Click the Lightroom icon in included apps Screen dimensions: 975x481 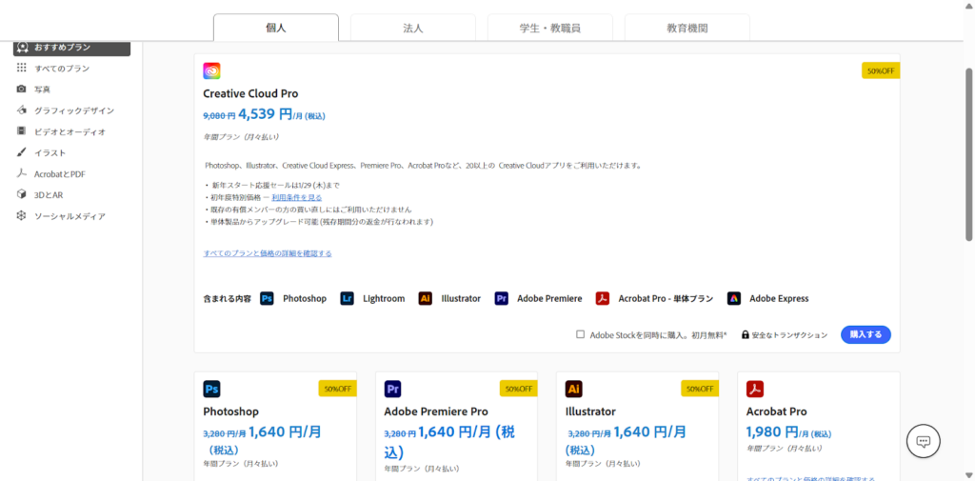coord(348,298)
